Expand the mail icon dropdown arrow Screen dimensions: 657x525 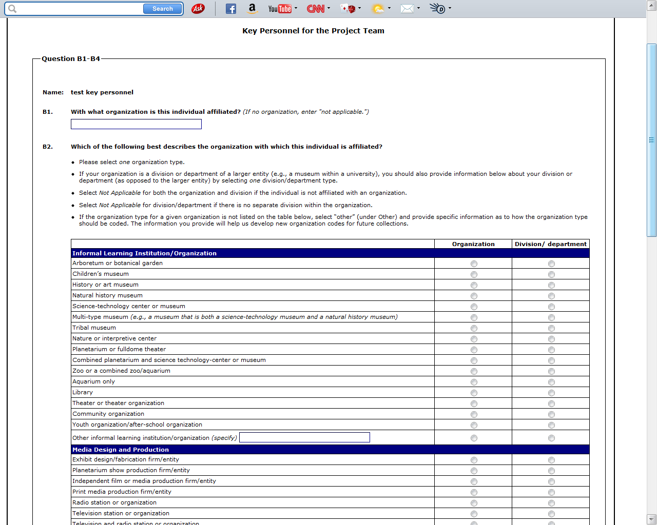click(x=418, y=8)
